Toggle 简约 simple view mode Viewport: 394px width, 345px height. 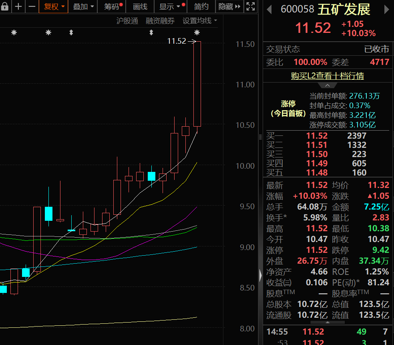201,6
